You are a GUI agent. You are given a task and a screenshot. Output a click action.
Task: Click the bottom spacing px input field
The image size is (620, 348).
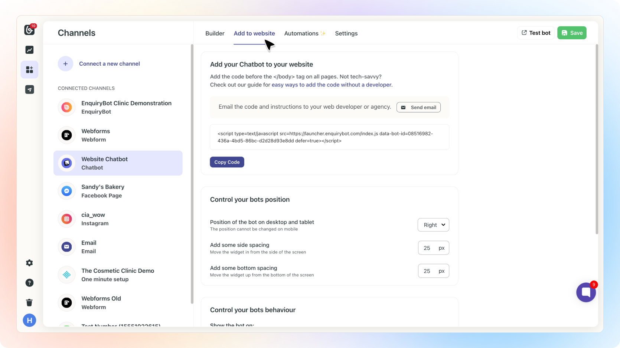click(x=427, y=271)
